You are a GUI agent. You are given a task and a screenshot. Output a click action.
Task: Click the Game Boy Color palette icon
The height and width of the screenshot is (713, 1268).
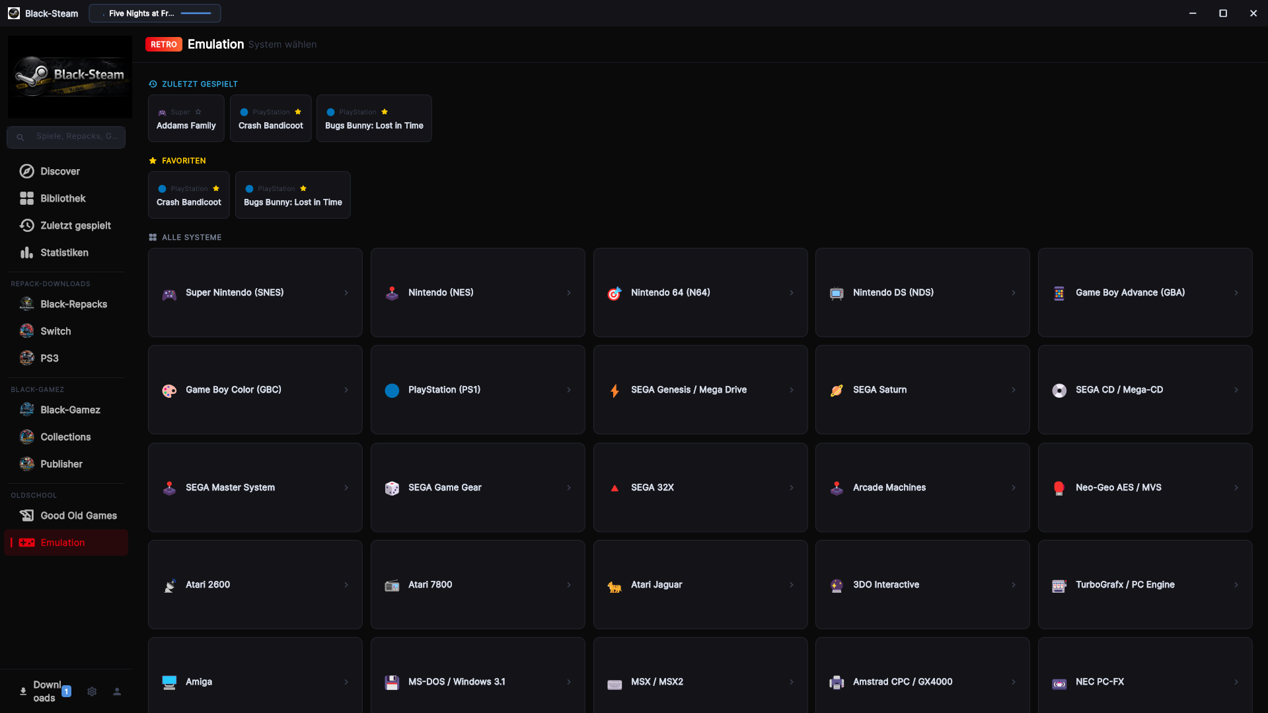click(169, 391)
